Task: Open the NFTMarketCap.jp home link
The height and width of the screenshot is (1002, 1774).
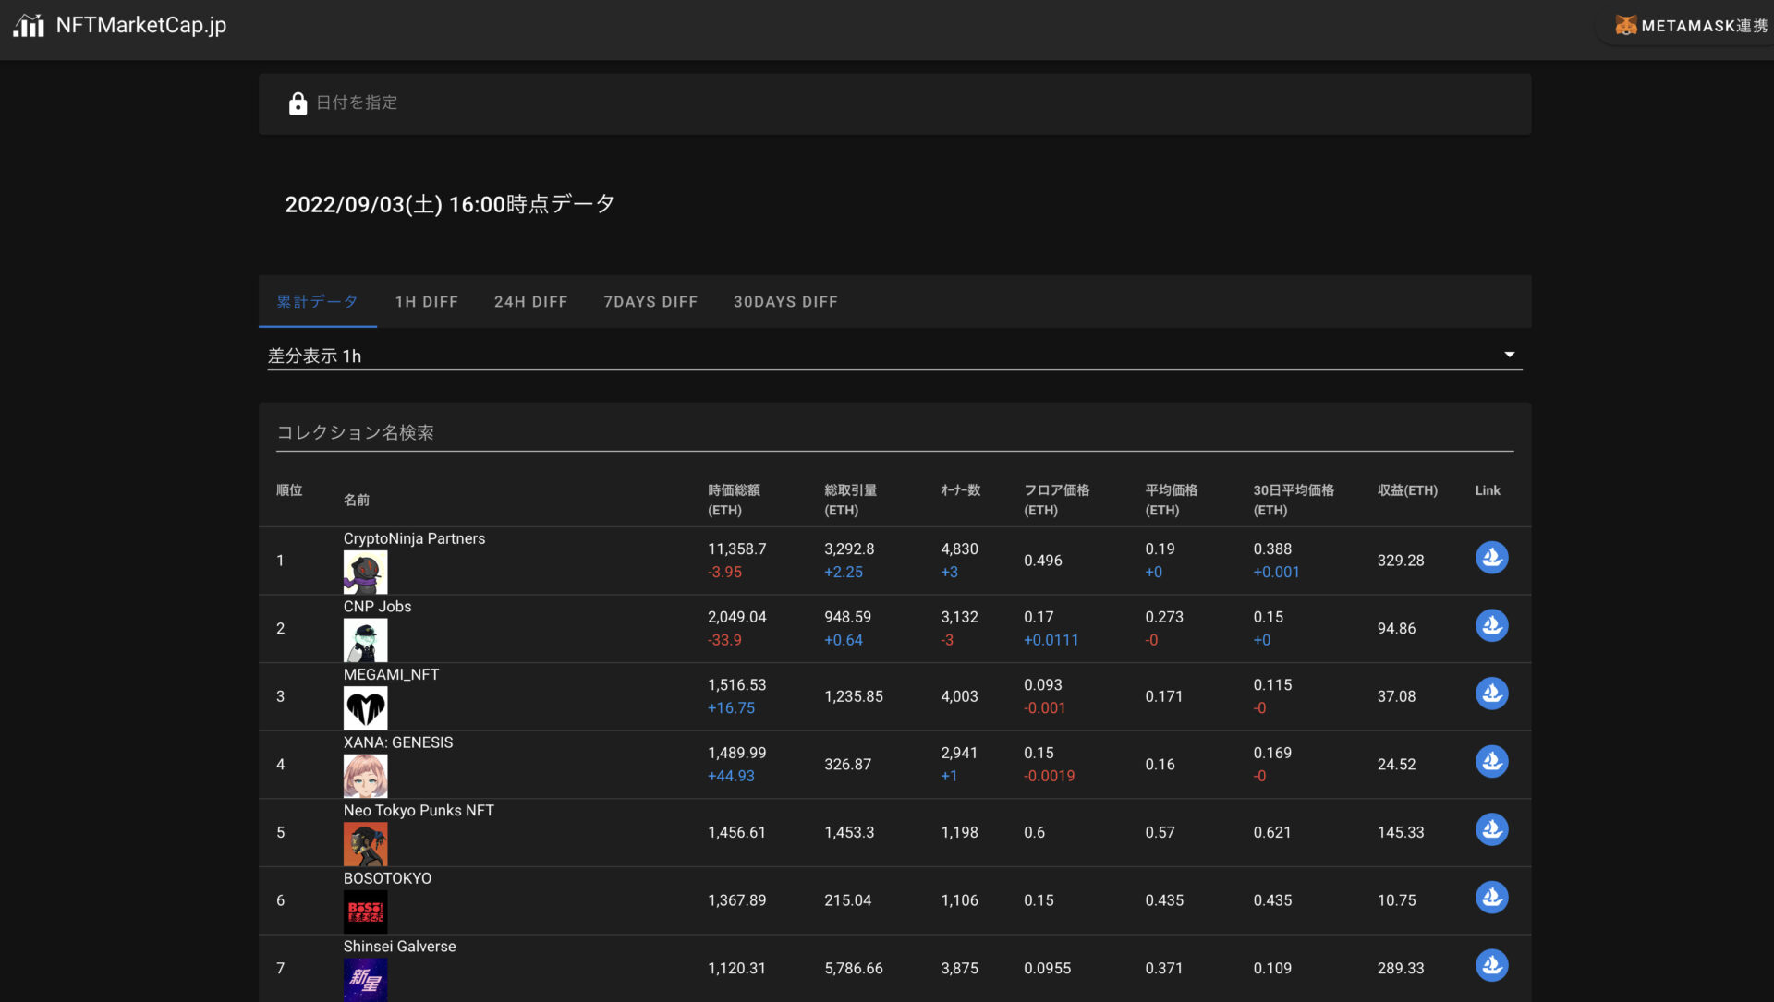Action: [x=120, y=25]
